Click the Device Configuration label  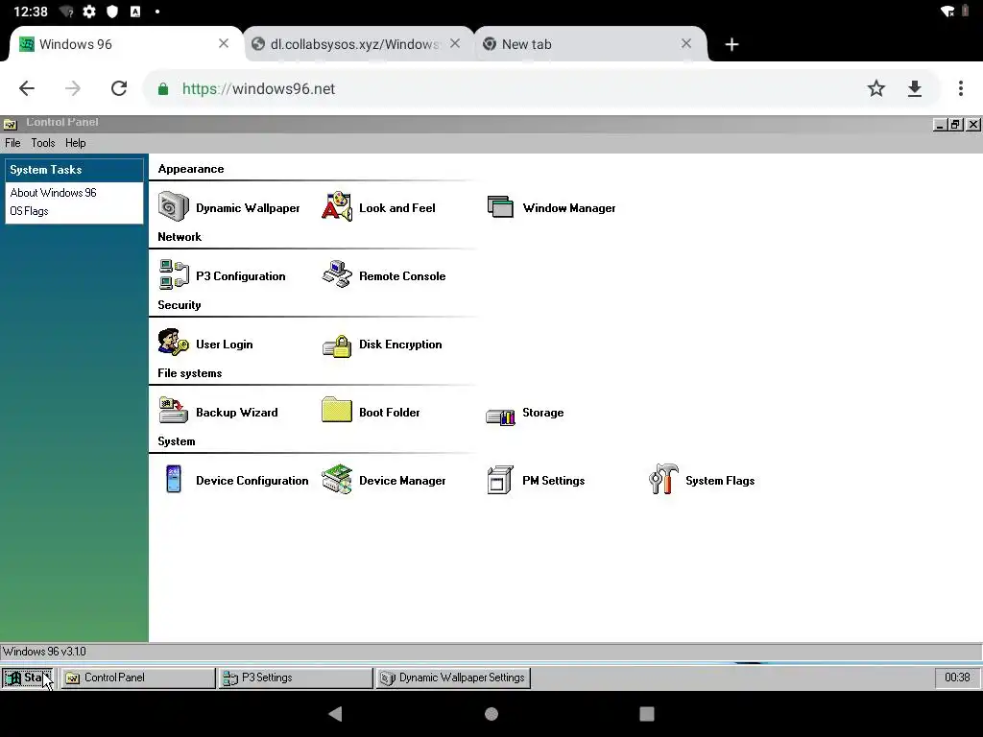click(x=252, y=481)
